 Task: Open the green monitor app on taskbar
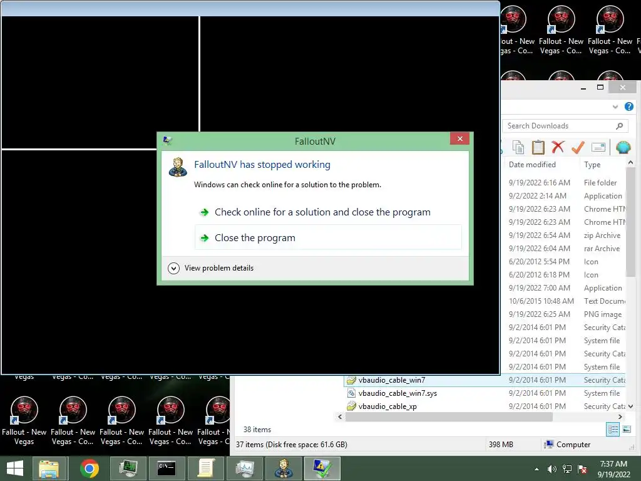[128, 468]
